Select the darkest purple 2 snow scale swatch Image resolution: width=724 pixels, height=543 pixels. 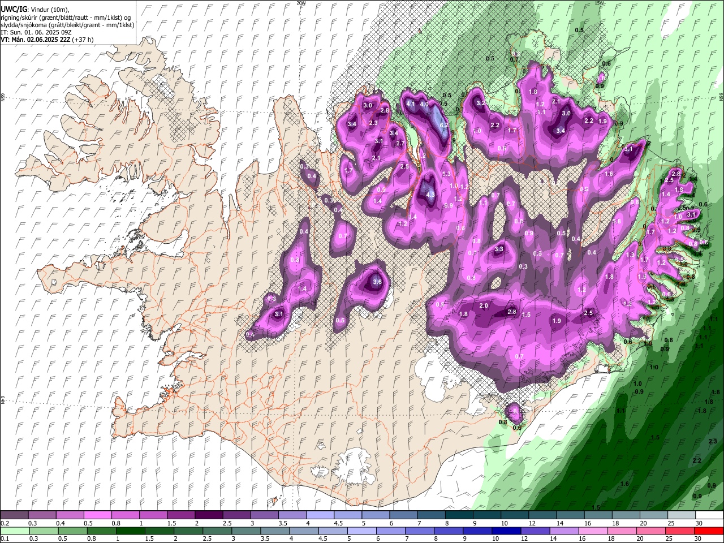tap(209, 515)
